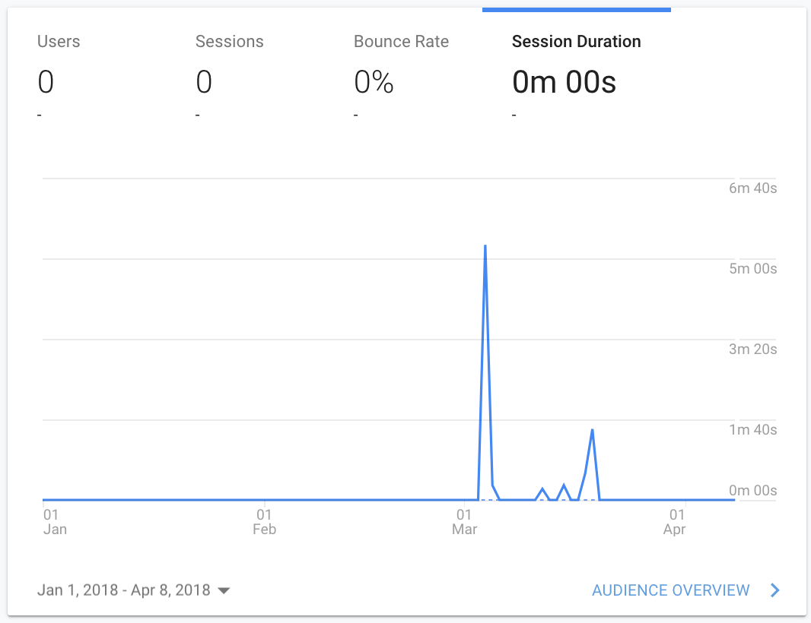Image resolution: width=811 pixels, height=623 pixels.
Task: Open the date range dropdown arrow
Action: 224,590
